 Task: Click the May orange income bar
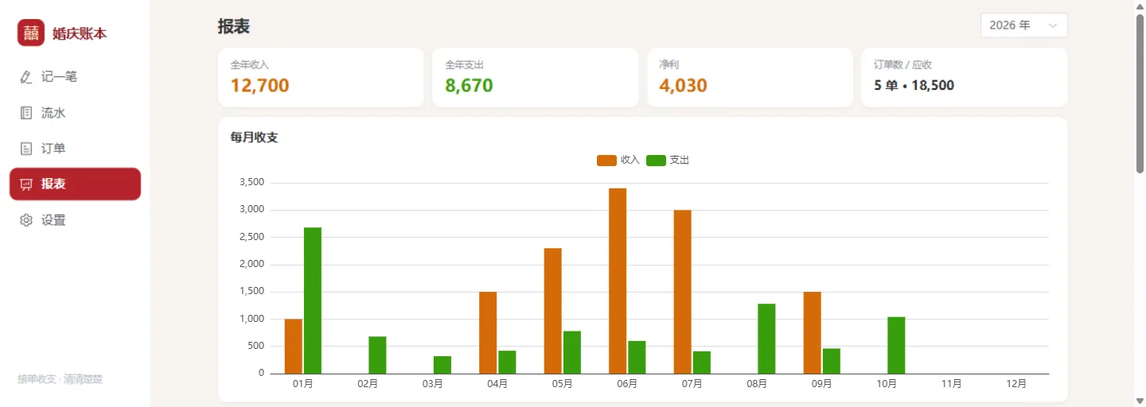tap(553, 311)
